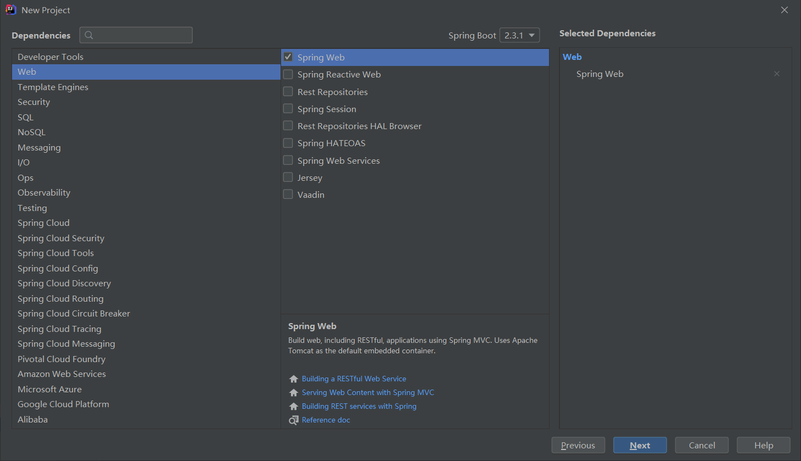Click home icon beside Building REST services
This screenshot has width=801, height=461.
[294, 407]
